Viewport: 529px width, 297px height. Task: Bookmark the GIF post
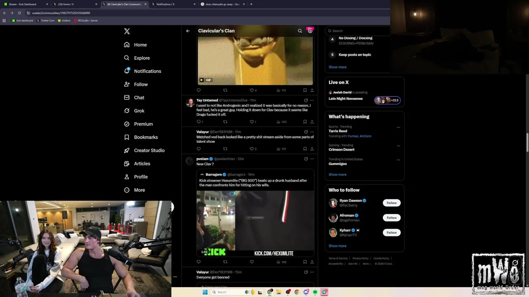point(305,90)
